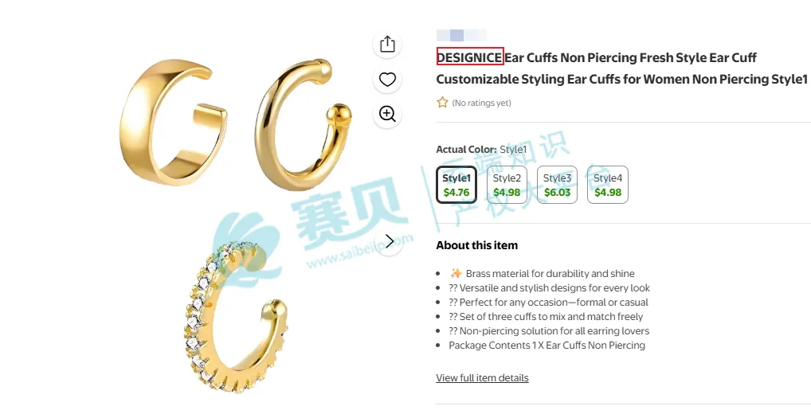Choose the Style3 $6.03 option
This screenshot has width=811, height=414.
tap(557, 185)
